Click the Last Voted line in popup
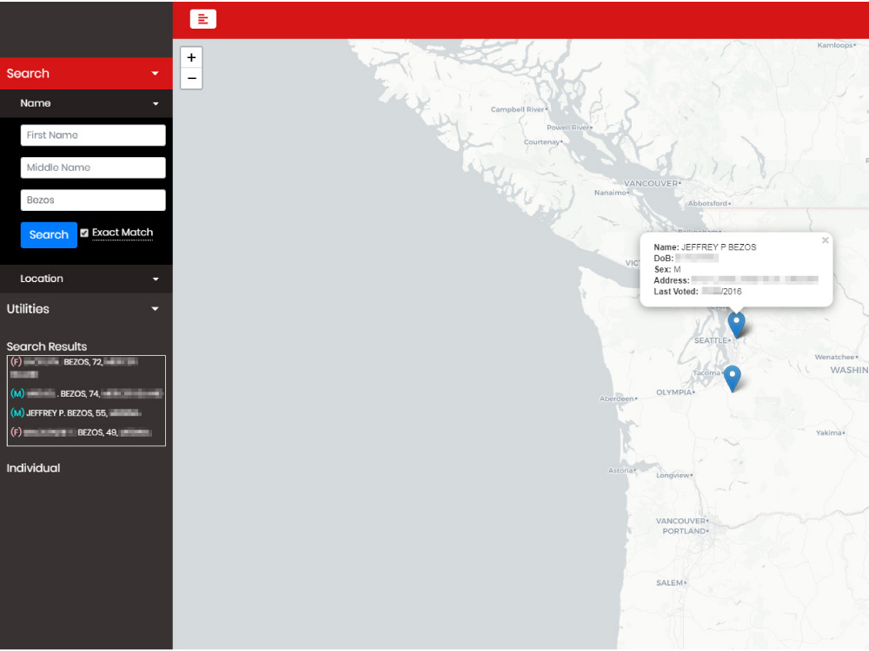Image resolution: width=869 pixels, height=651 pixels. click(x=697, y=292)
